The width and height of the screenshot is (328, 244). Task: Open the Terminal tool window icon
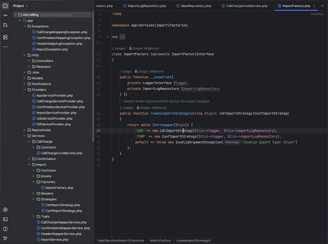pos(5,219)
